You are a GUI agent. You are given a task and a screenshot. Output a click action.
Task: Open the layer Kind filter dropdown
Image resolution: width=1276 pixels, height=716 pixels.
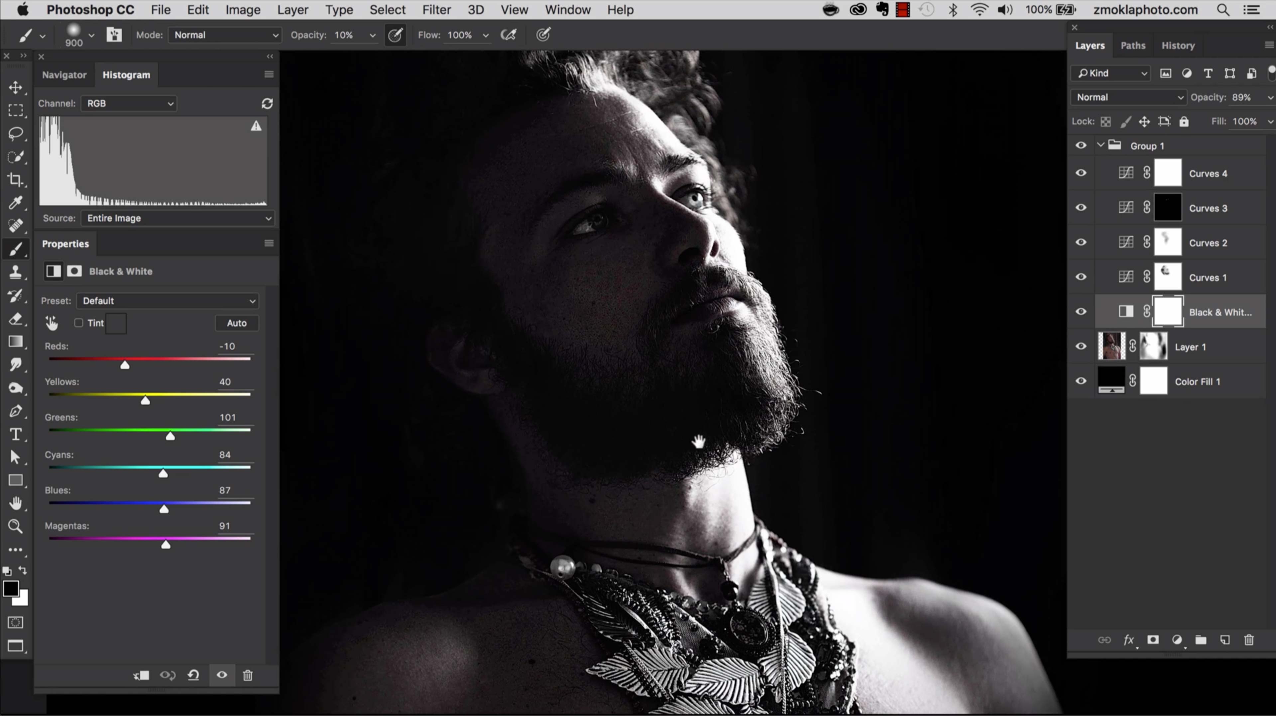click(1111, 73)
